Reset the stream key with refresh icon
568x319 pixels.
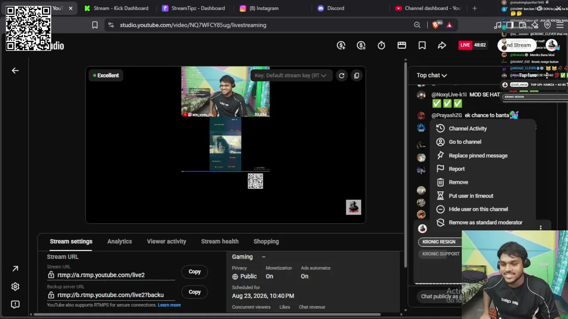342,75
